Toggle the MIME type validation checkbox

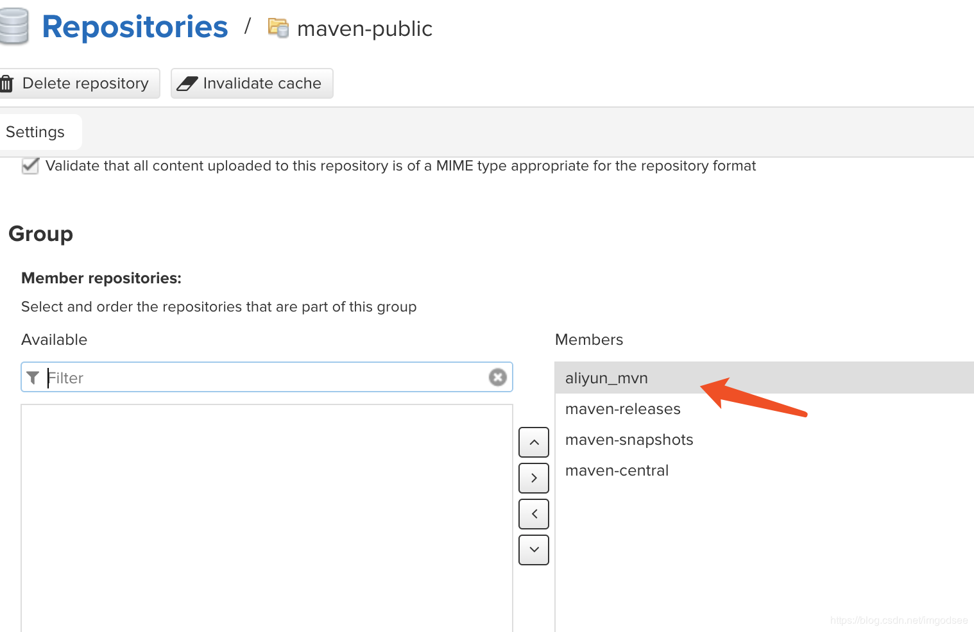click(30, 166)
